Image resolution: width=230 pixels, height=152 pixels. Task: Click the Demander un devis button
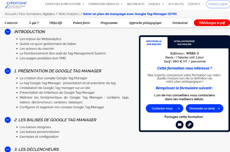pos(204,108)
